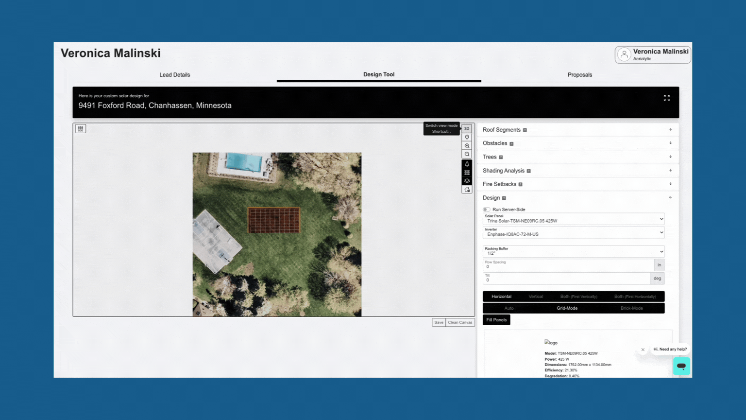Open the chat support bubble
The height and width of the screenshot is (420, 746).
[x=681, y=366]
